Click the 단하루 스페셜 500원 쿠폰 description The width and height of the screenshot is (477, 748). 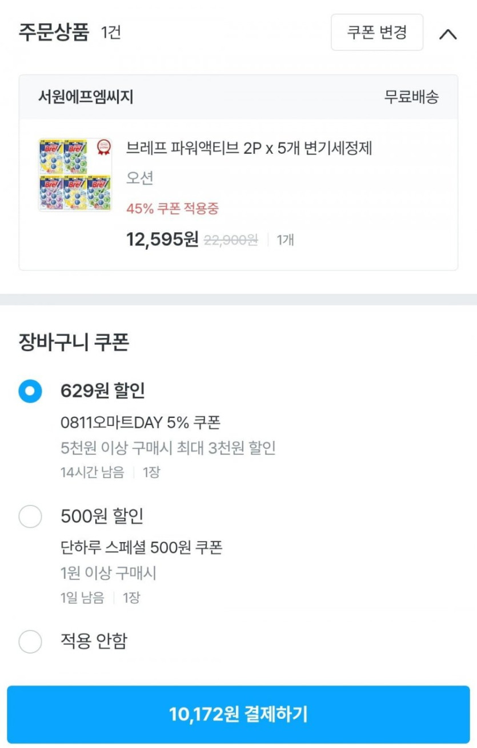click(141, 547)
